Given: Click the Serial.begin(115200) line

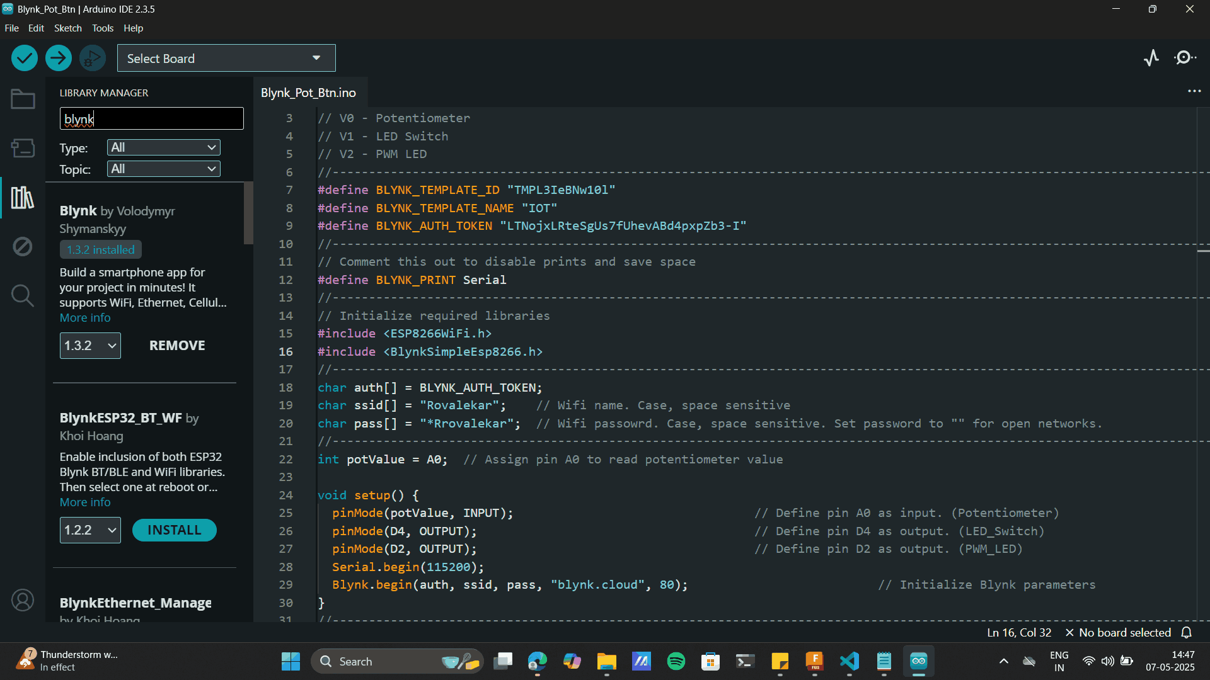Looking at the screenshot, I should click(408, 567).
